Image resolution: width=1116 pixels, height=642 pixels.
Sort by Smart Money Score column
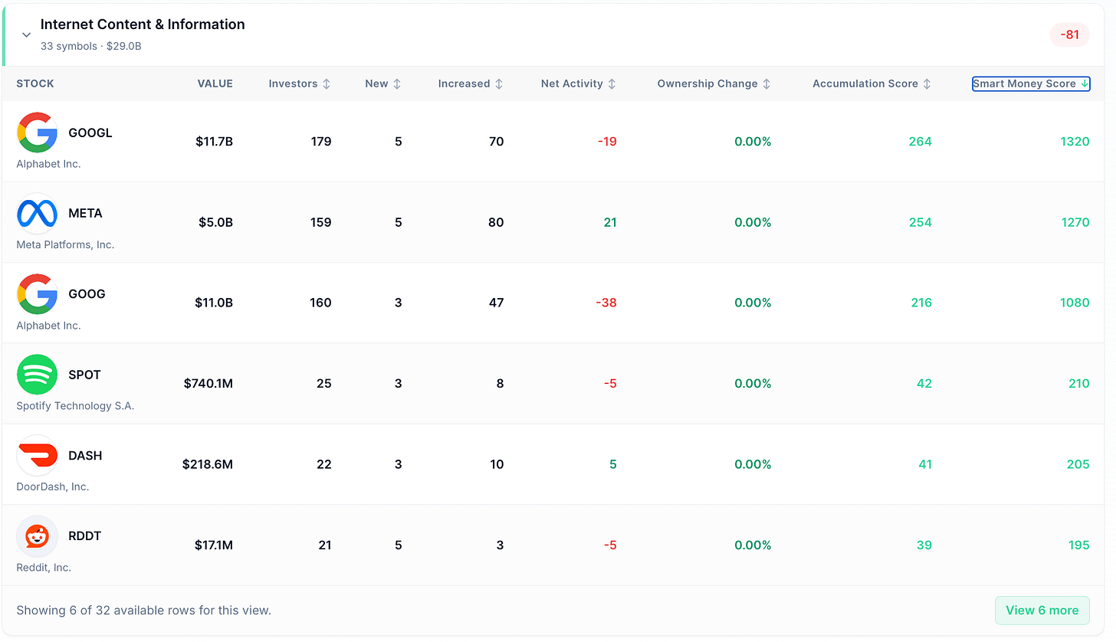click(1031, 84)
